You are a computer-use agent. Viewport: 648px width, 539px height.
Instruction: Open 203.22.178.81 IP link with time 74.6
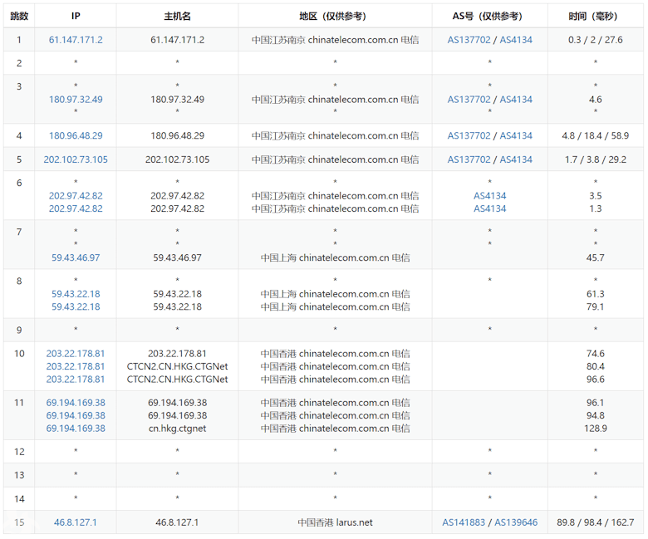76,353
